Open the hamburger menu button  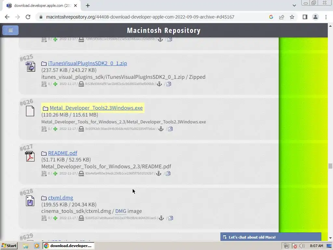10,30
